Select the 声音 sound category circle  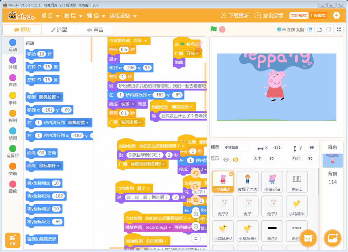click(x=13, y=78)
